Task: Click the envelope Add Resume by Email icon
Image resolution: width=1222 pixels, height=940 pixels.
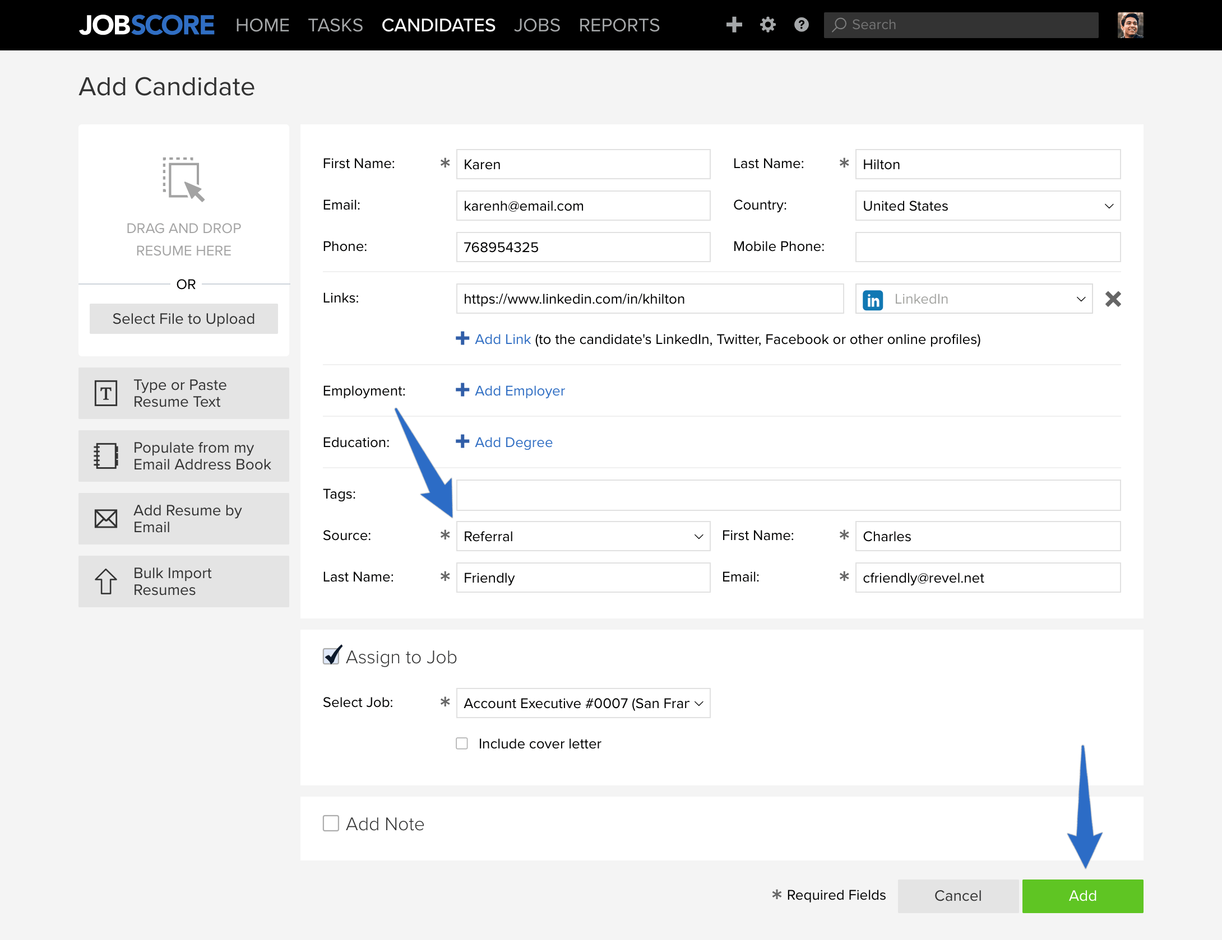Action: pyautogui.click(x=106, y=519)
